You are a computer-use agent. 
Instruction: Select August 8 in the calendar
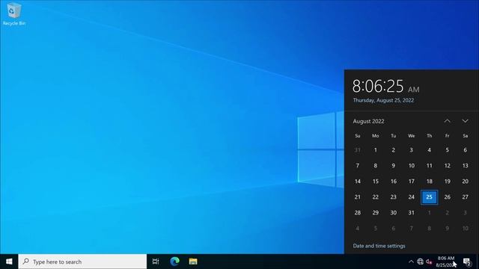pyautogui.click(x=376, y=166)
